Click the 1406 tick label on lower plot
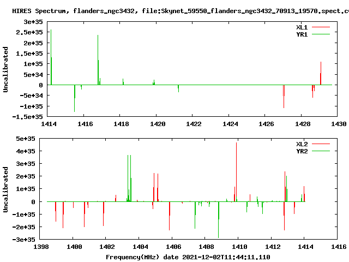Viewport: 349px width, 262px height. tap(173, 247)
